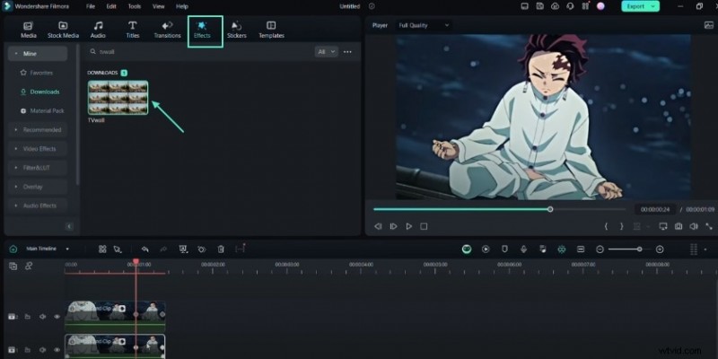This screenshot has height=359, width=718.
Task: Open the Stickers tab
Action: [237, 30]
